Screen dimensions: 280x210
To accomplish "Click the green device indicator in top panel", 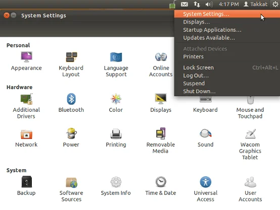I will pos(172,5).
